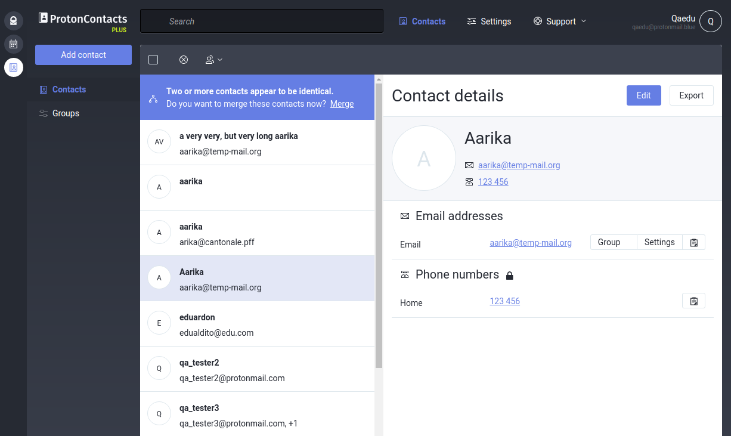Open the Support dropdown menu
731x436 pixels.
(x=559, y=21)
